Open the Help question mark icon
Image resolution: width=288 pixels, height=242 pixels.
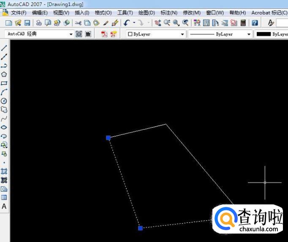(x=255, y=23)
